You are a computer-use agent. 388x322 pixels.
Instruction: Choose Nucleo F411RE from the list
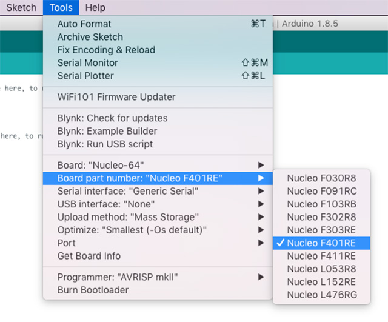321,257
